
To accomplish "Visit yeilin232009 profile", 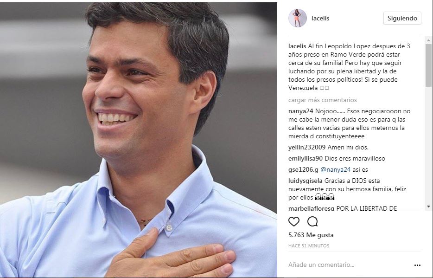I will (x=307, y=147).
